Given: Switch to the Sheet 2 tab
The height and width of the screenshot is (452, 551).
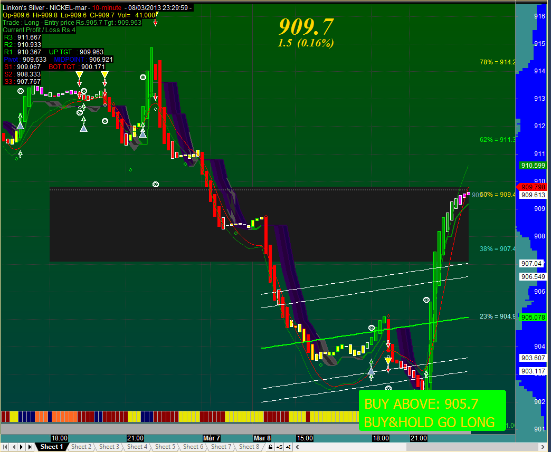Looking at the screenshot, I should 82,447.
